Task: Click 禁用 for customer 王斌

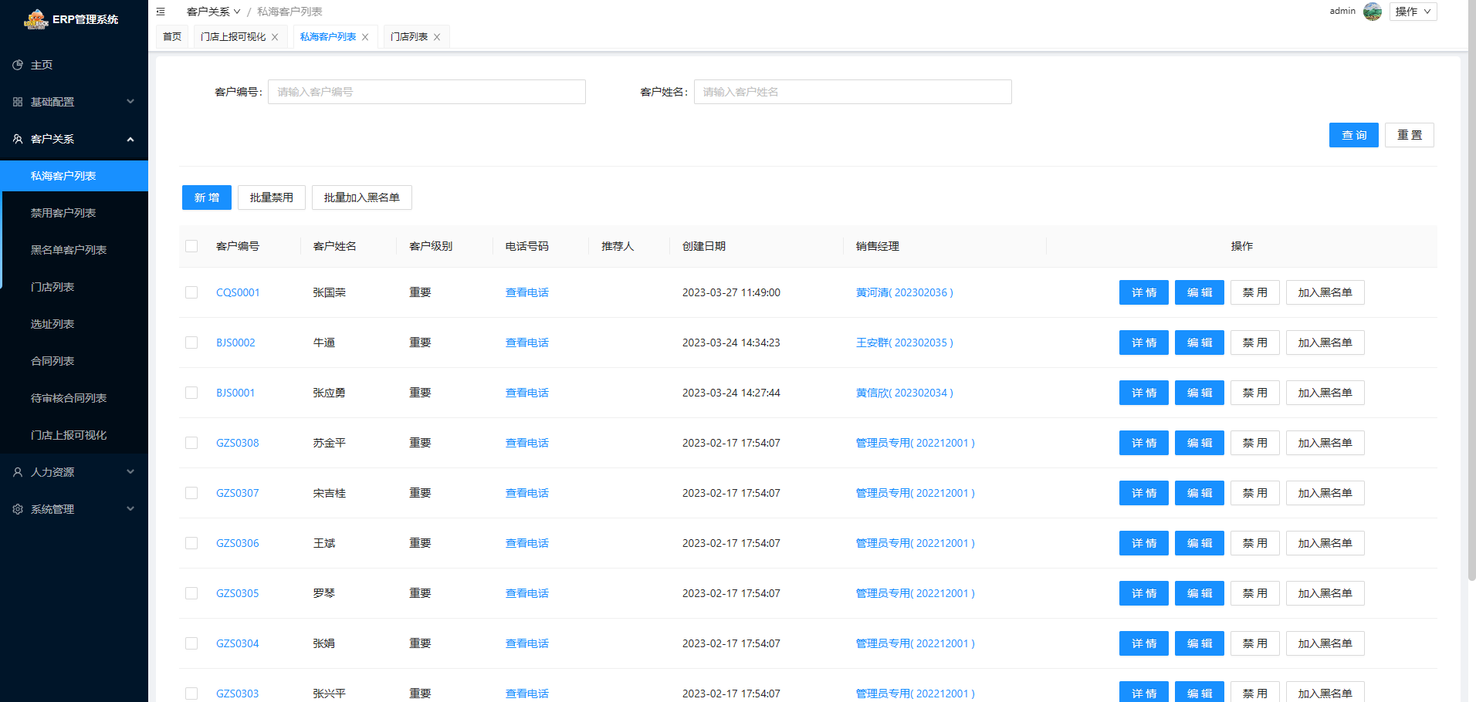Action: [1255, 543]
